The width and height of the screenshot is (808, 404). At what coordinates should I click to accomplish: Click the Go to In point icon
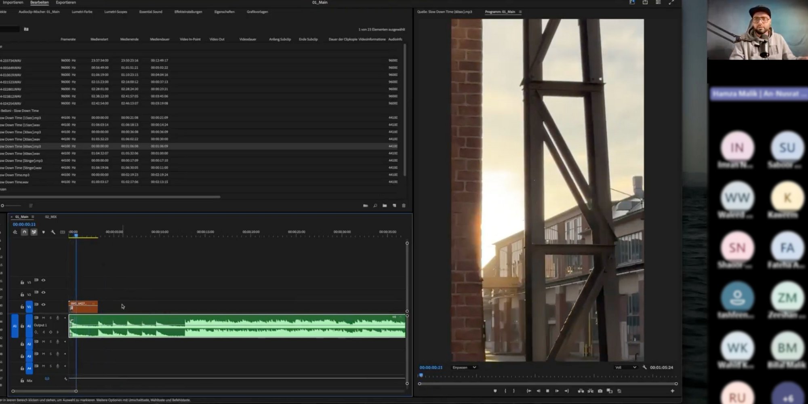coord(528,391)
